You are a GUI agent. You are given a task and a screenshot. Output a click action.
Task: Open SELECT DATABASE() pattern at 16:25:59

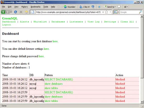[x=59, y=92]
